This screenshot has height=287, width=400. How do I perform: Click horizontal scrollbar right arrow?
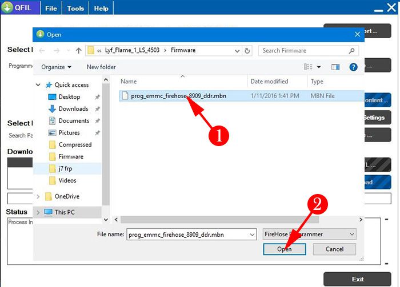point(361,220)
